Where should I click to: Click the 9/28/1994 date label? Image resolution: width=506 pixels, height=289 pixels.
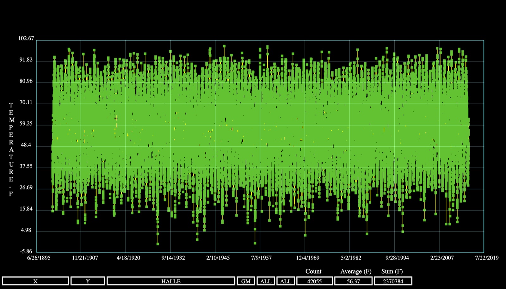pyautogui.click(x=397, y=258)
